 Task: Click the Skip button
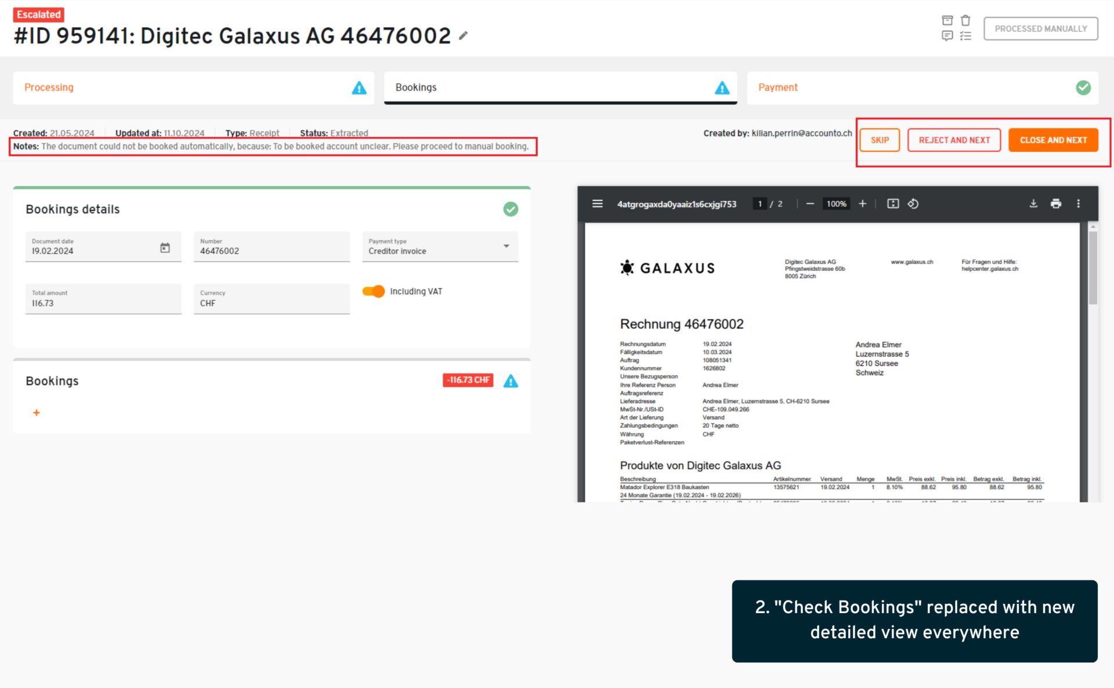(x=880, y=140)
